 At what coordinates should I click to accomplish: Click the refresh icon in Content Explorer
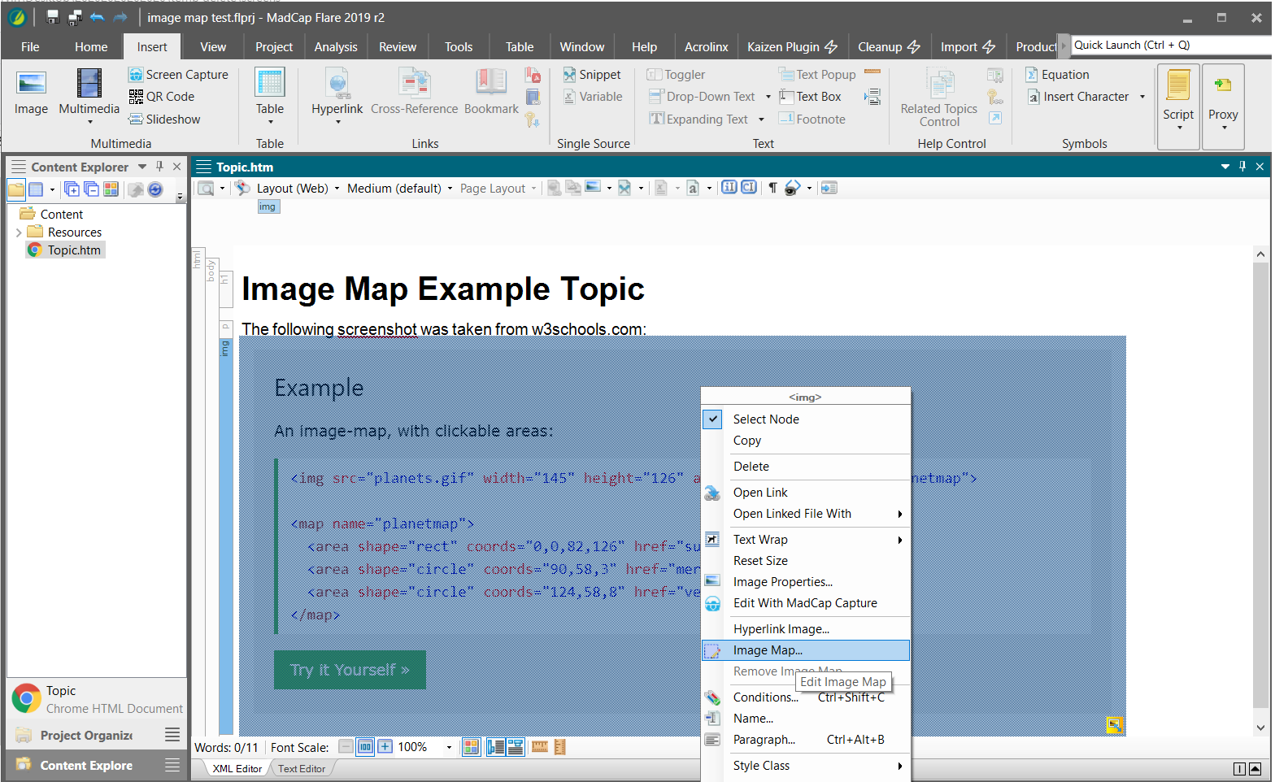point(155,189)
